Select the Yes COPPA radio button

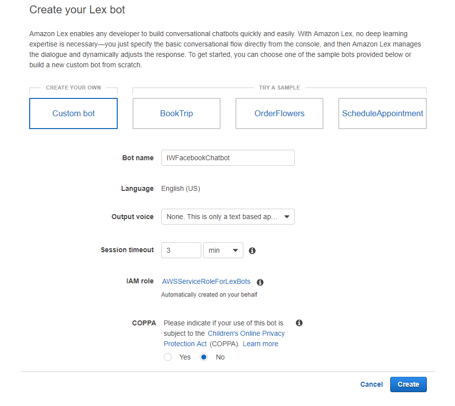pyautogui.click(x=168, y=357)
